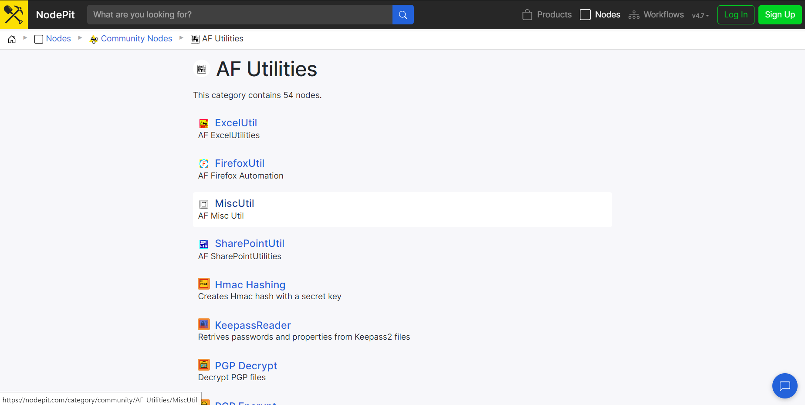Image resolution: width=805 pixels, height=405 pixels.
Task: Click the Workflows hierarchy icon
Action: coord(634,15)
